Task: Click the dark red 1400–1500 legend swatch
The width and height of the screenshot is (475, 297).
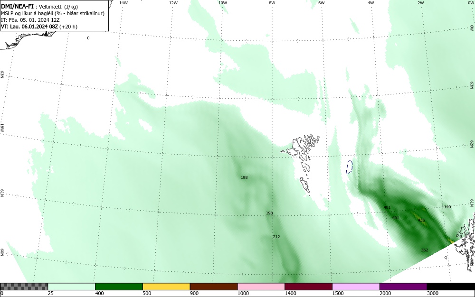Action: [x=308, y=287]
